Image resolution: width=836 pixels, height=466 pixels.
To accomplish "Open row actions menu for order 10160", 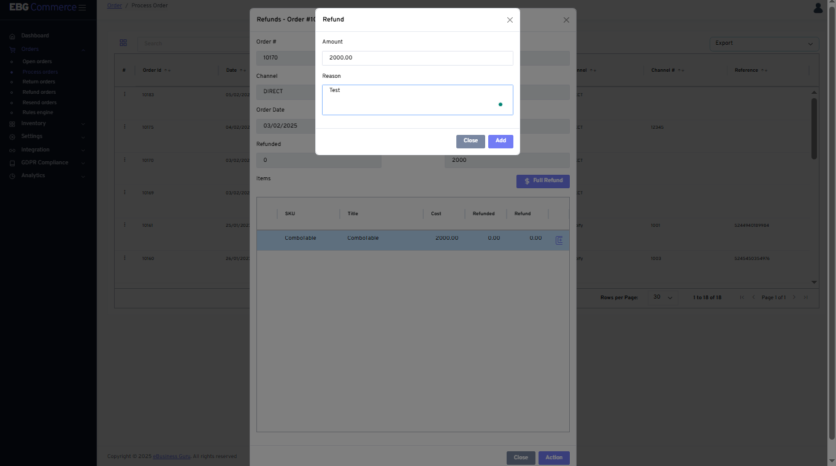I will (x=125, y=258).
